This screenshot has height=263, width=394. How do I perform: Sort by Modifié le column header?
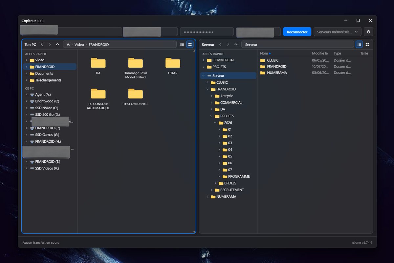[320, 53]
